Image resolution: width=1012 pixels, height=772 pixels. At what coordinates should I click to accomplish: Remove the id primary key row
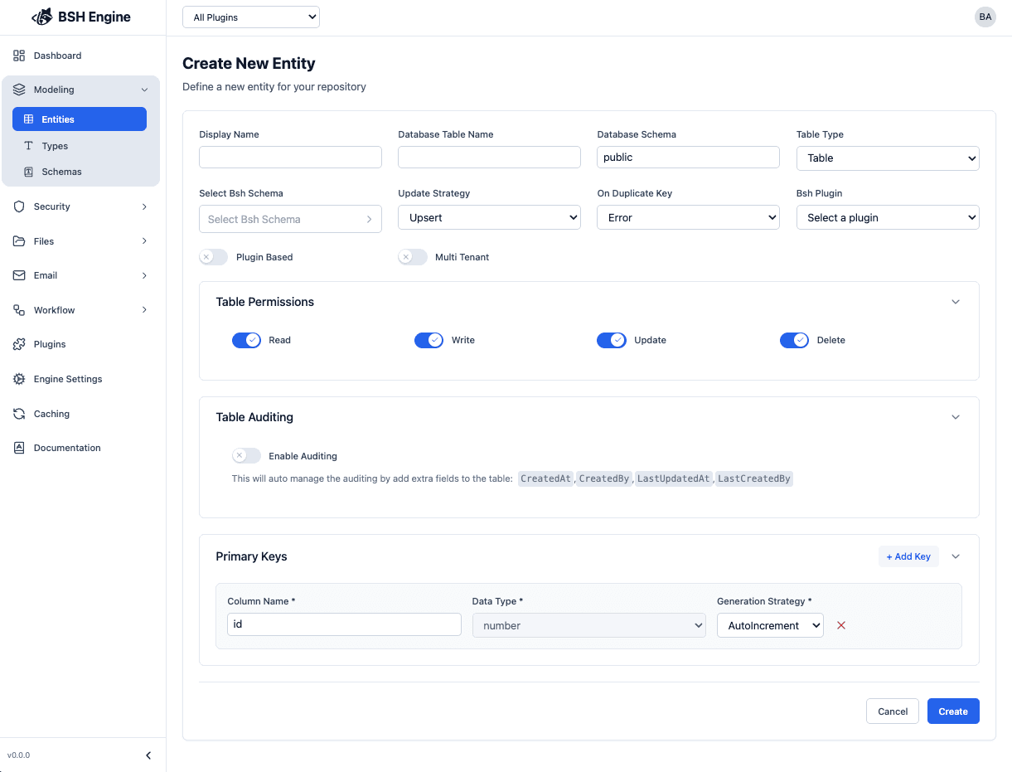[x=841, y=625]
